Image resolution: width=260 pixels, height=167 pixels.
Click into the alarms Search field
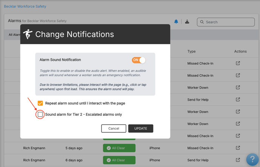click(226, 22)
